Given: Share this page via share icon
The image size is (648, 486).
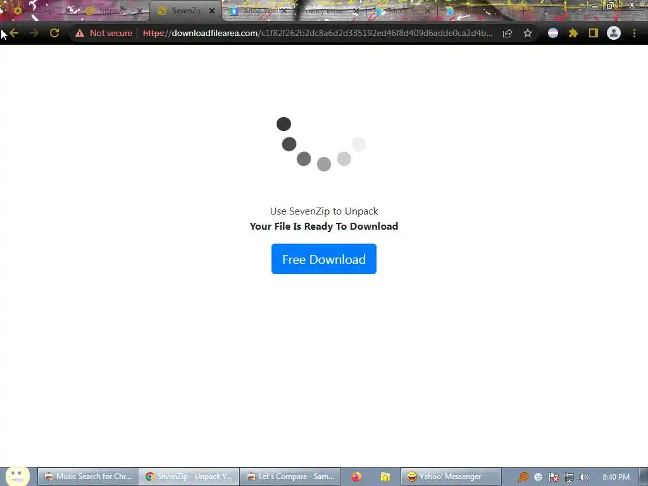Looking at the screenshot, I should pyautogui.click(x=508, y=33).
